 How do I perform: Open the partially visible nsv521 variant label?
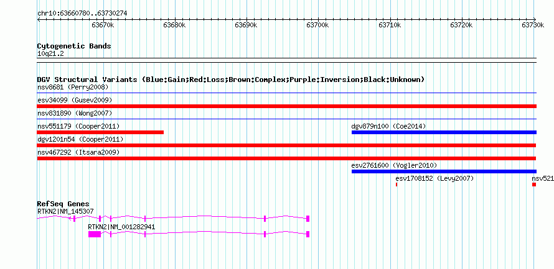click(x=543, y=178)
